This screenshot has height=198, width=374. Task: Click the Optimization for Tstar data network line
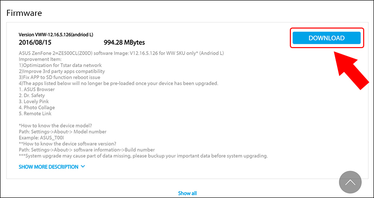[60, 65]
